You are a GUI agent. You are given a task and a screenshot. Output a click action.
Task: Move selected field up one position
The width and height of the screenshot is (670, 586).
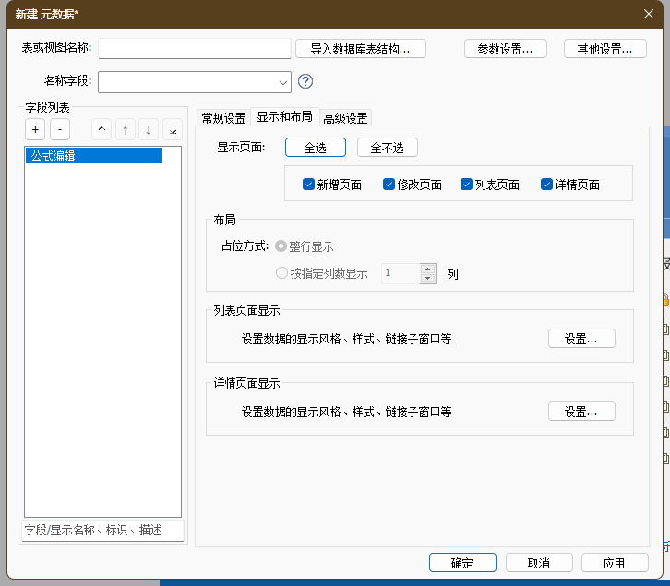(125, 130)
